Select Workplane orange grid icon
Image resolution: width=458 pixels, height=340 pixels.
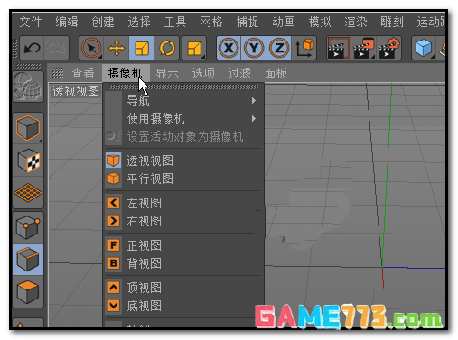click(28, 192)
